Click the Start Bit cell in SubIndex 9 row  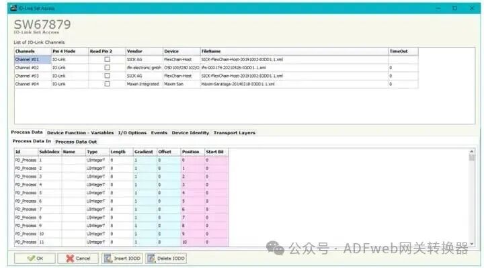(216, 226)
